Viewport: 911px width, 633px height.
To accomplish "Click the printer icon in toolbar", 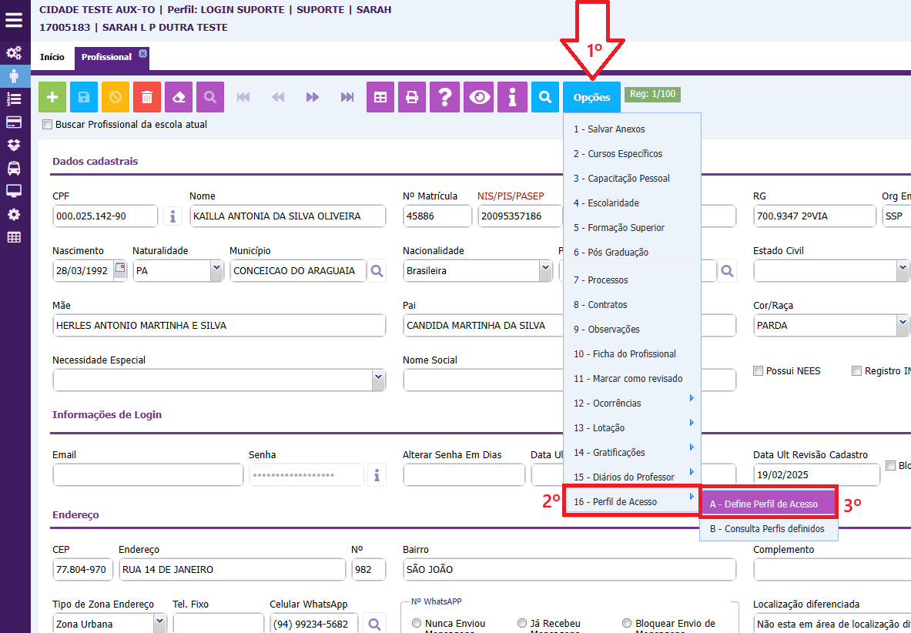I will click(412, 97).
